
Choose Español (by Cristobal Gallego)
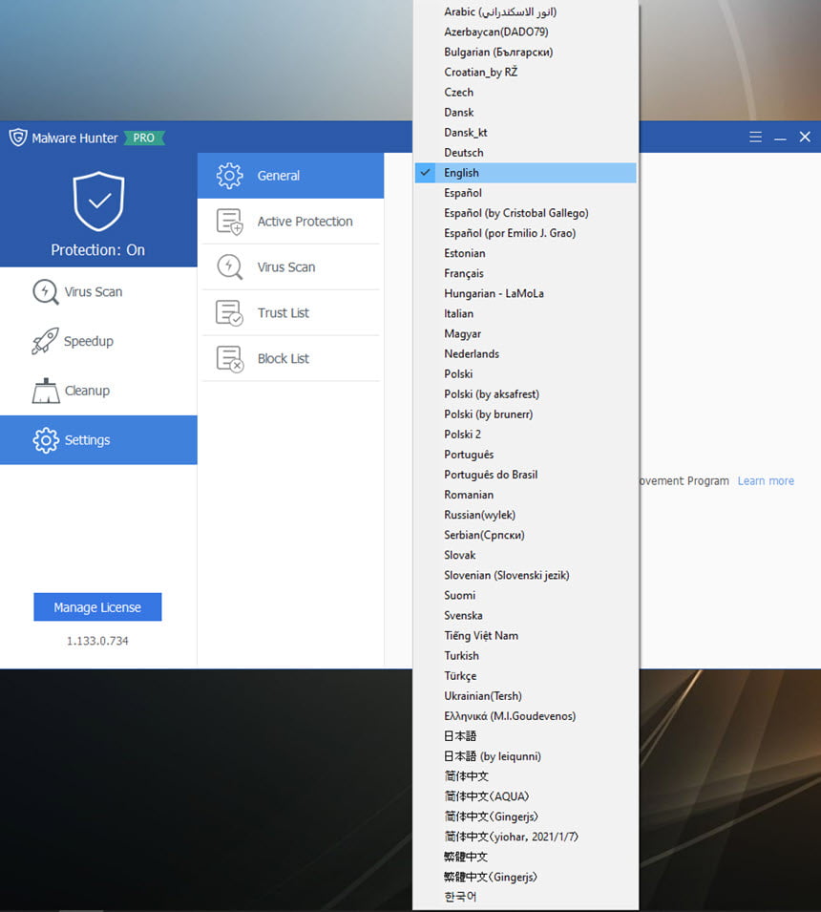526,213
